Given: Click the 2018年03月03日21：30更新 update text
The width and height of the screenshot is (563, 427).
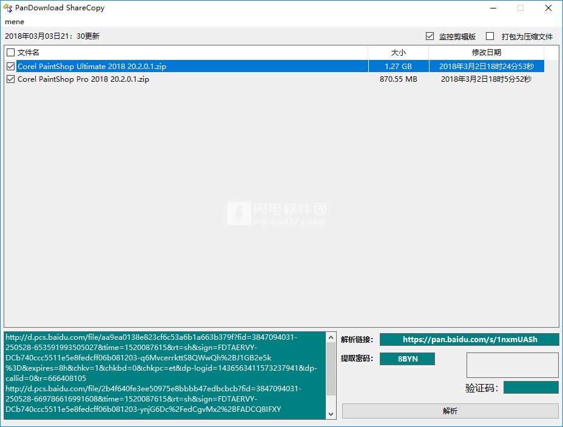Looking at the screenshot, I should click(x=52, y=36).
